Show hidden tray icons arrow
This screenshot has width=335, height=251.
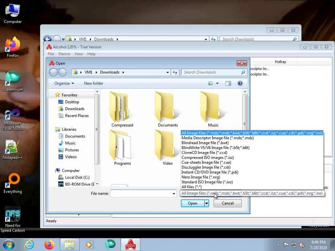click(x=278, y=245)
